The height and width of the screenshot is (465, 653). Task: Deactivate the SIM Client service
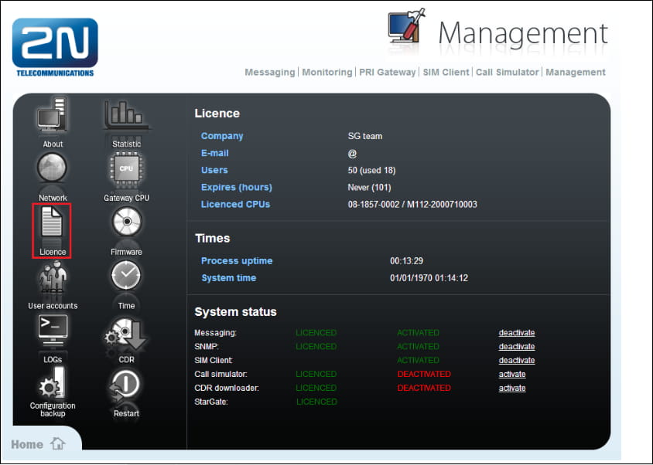pos(517,360)
